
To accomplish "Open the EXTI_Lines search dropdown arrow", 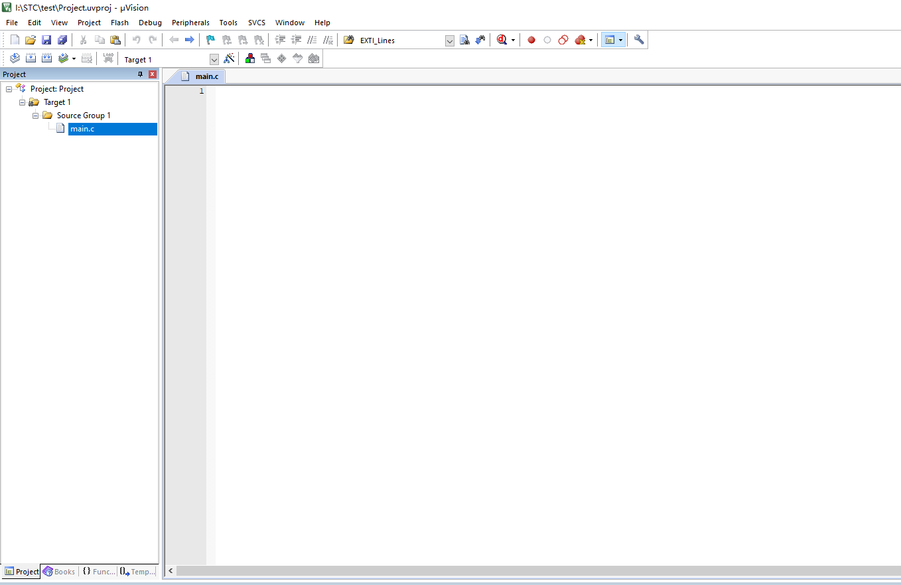I will pos(450,41).
